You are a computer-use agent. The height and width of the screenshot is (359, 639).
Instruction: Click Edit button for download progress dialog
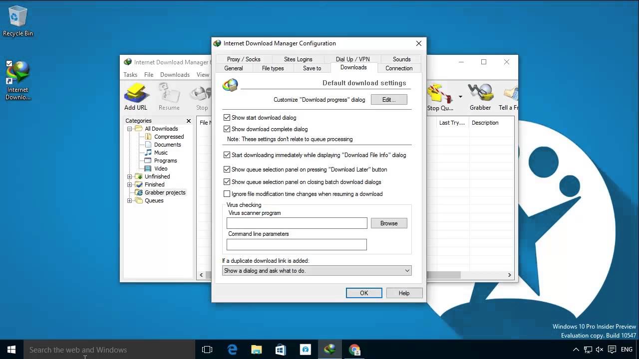click(x=389, y=100)
